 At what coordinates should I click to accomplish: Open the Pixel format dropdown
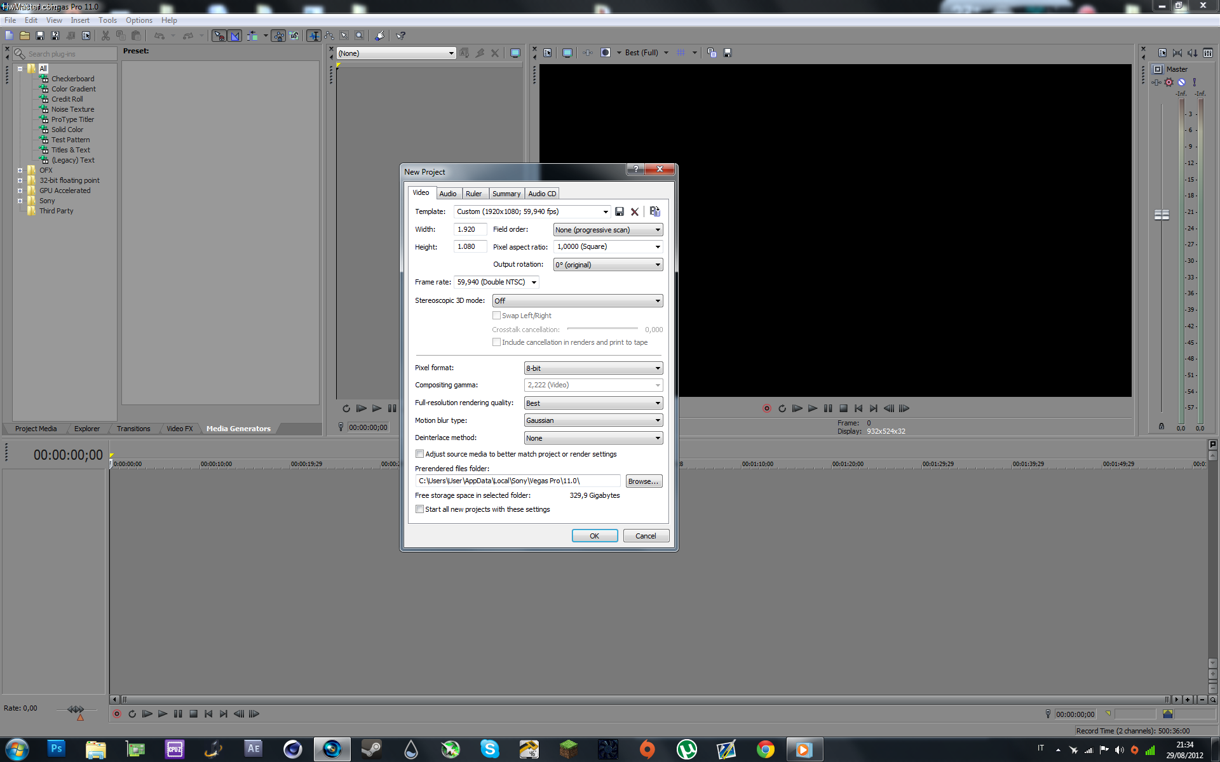(593, 368)
